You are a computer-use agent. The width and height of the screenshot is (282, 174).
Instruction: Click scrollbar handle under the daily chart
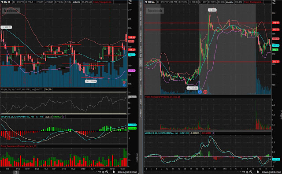click(16, 172)
